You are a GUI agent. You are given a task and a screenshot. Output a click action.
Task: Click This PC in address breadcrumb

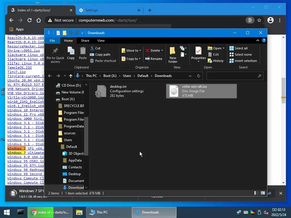[91, 76]
